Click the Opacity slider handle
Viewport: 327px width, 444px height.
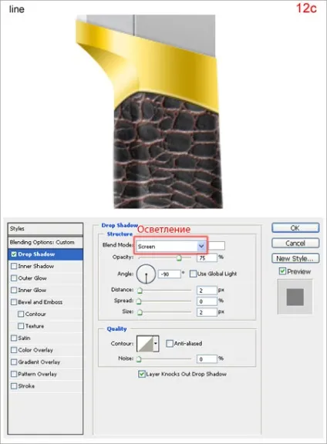[x=179, y=258]
